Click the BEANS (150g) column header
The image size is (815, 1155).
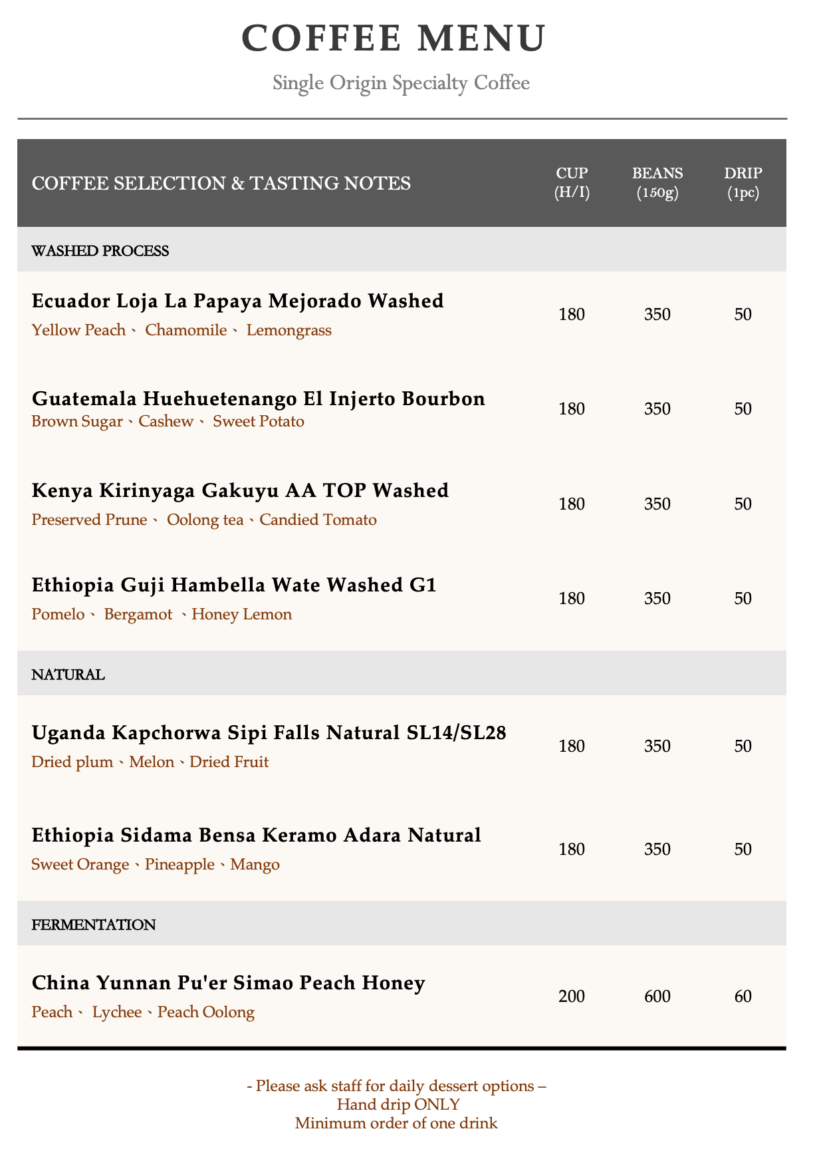pos(657,183)
